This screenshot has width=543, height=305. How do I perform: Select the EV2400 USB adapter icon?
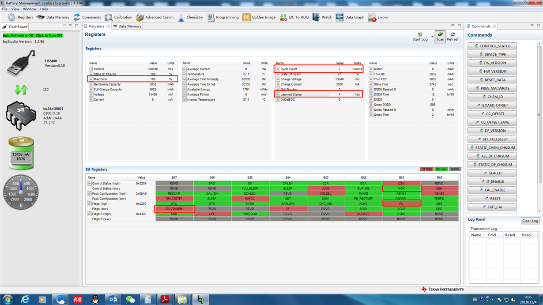[21, 63]
